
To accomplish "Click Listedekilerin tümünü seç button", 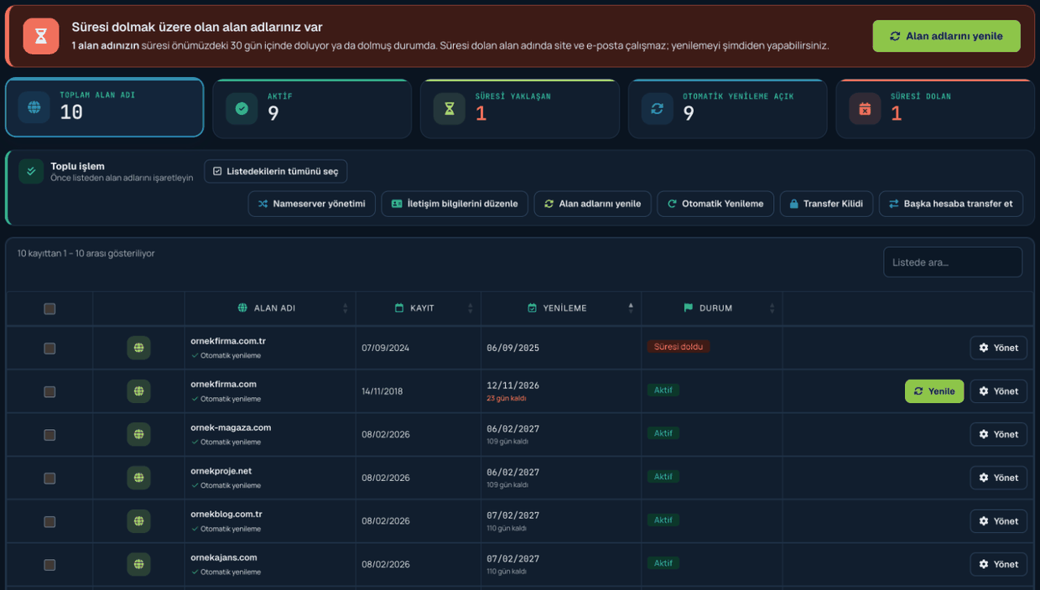I will 276,171.
